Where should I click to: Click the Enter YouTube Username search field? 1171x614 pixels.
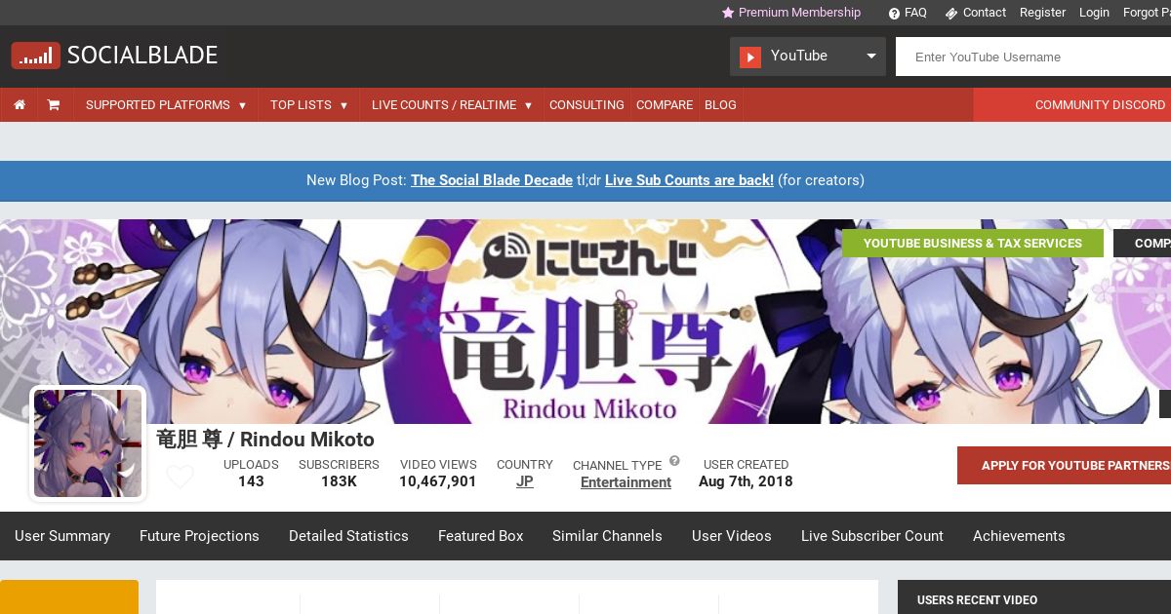pos(1033,57)
